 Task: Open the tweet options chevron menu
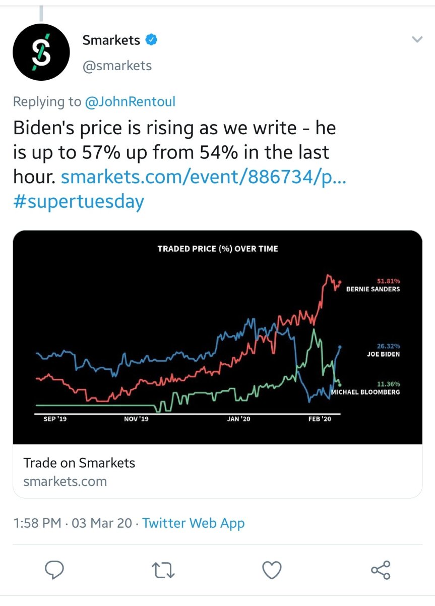click(417, 39)
